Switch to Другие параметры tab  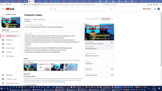[x=39, y=19]
